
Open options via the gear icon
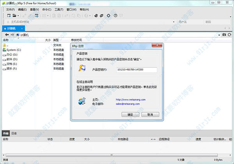click(109, 16)
